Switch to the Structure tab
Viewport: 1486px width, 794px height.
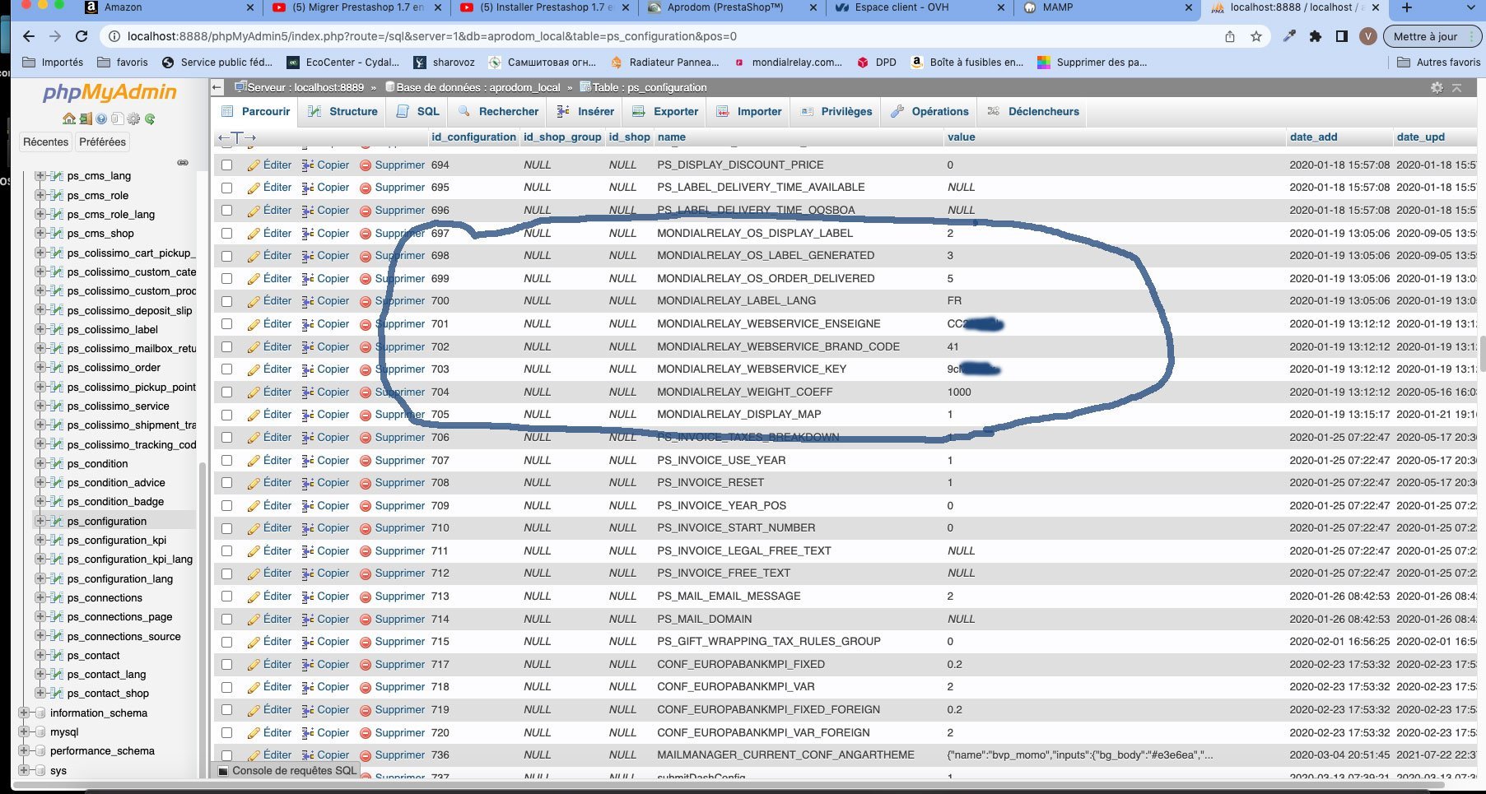342,111
